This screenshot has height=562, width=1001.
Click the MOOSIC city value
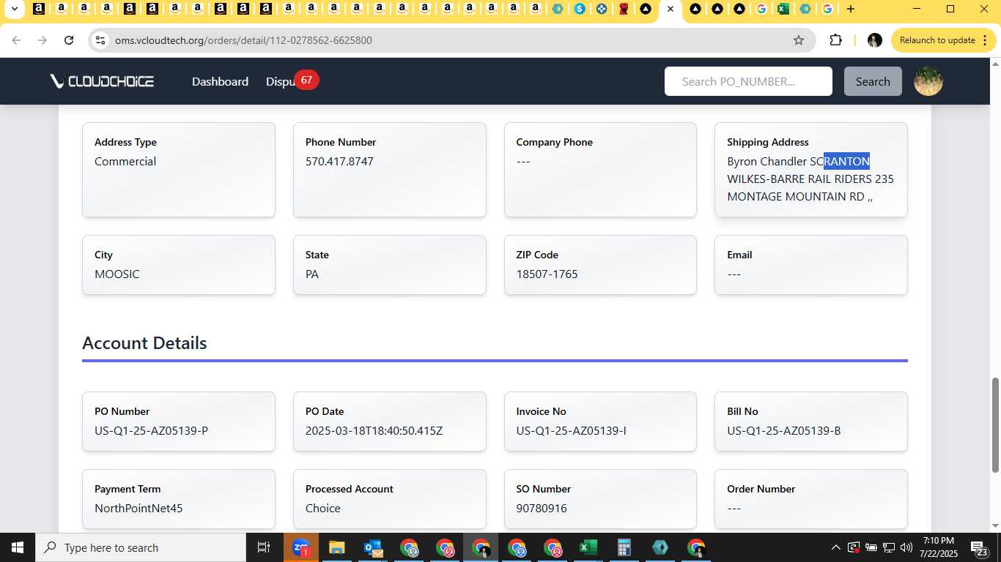tap(117, 274)
